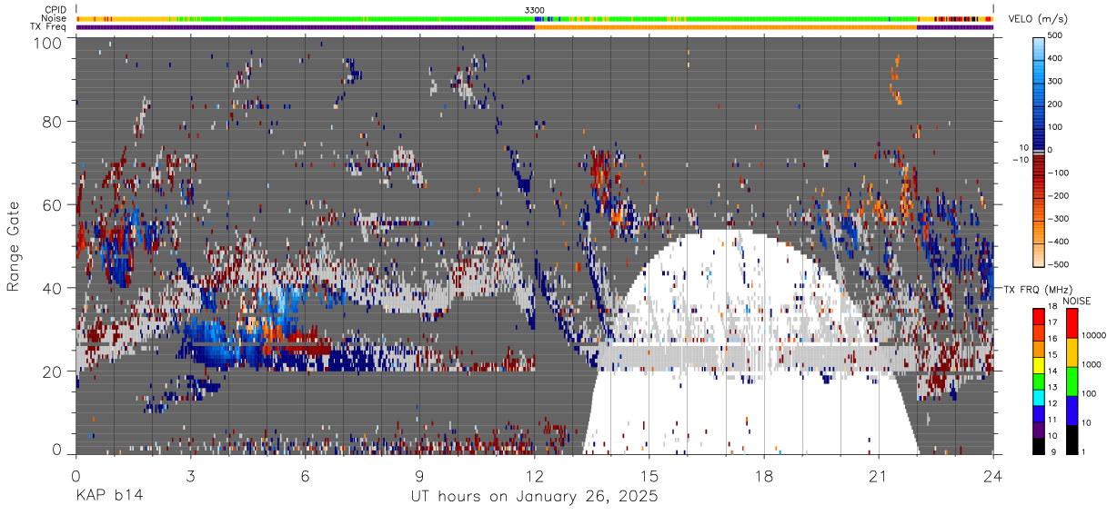
Task: Click the KAP b14 radar label
Action: click(x=108, y=497)
